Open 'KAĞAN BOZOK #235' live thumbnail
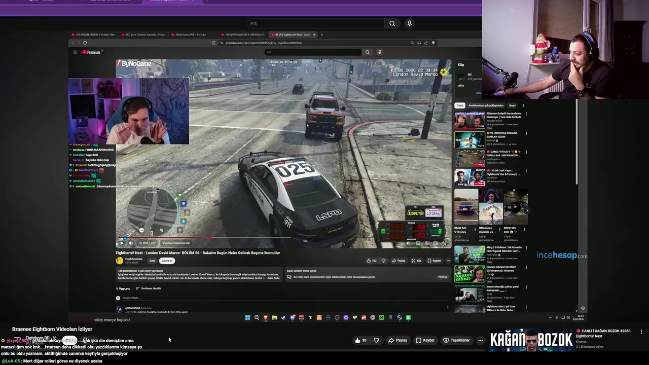The image size is (649, 365). 531,340
